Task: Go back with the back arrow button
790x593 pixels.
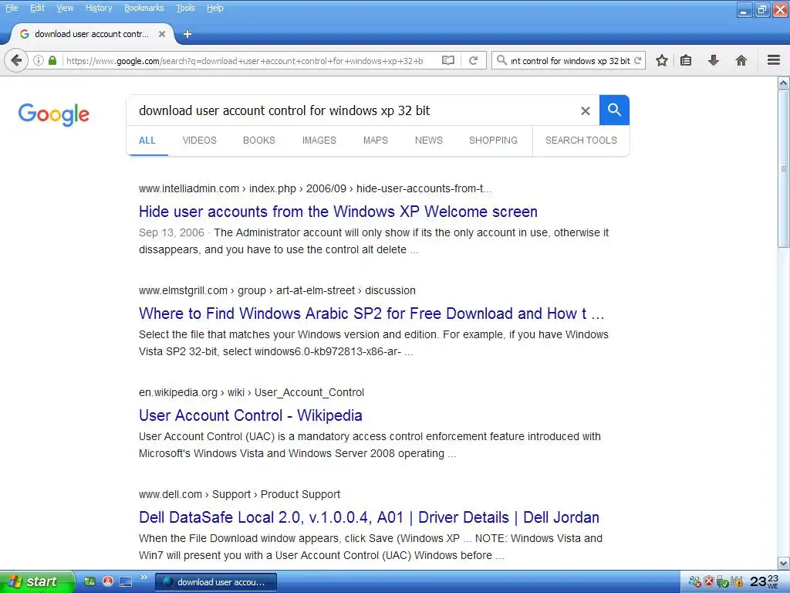Action: point(16,60)
